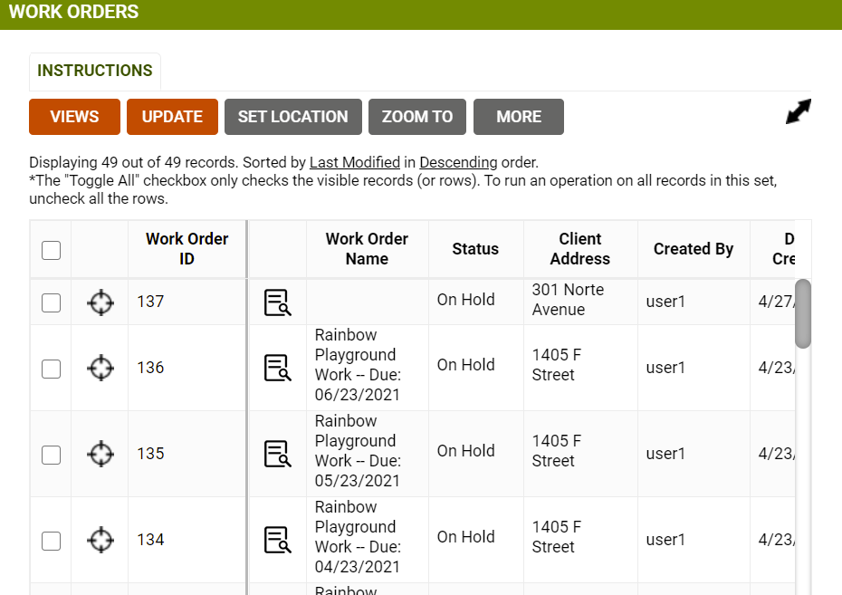The height and width of the screenshot is (595, 842).
Task: Open the VIEWS menu button
Action: [x=74, y=117]
